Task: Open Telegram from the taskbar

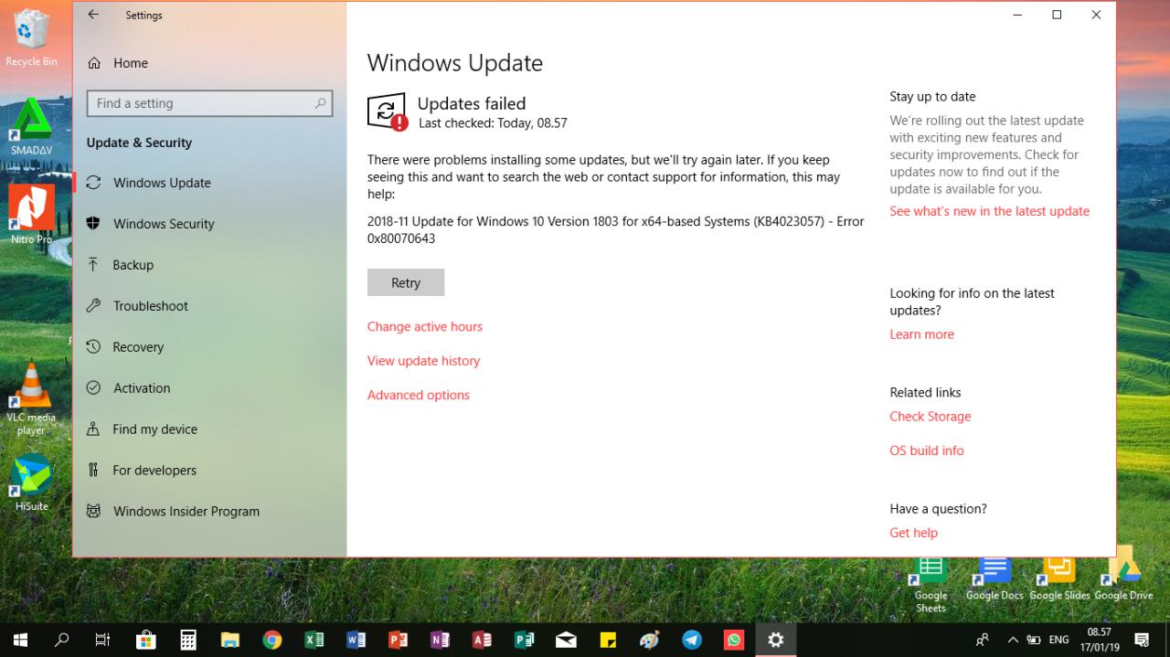Action: click(692, 641)
